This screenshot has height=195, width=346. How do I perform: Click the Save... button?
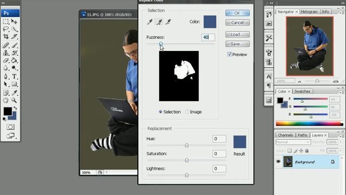(x=237, y=44)
